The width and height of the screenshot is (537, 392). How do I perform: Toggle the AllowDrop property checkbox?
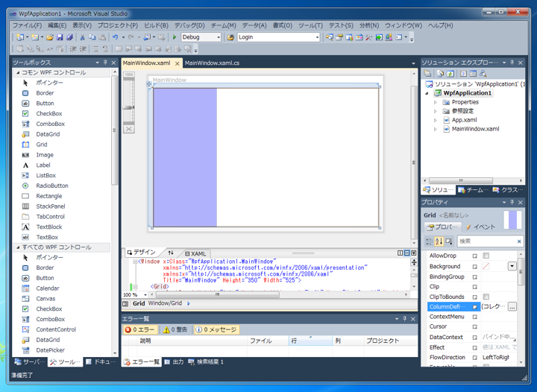(486, 256)
